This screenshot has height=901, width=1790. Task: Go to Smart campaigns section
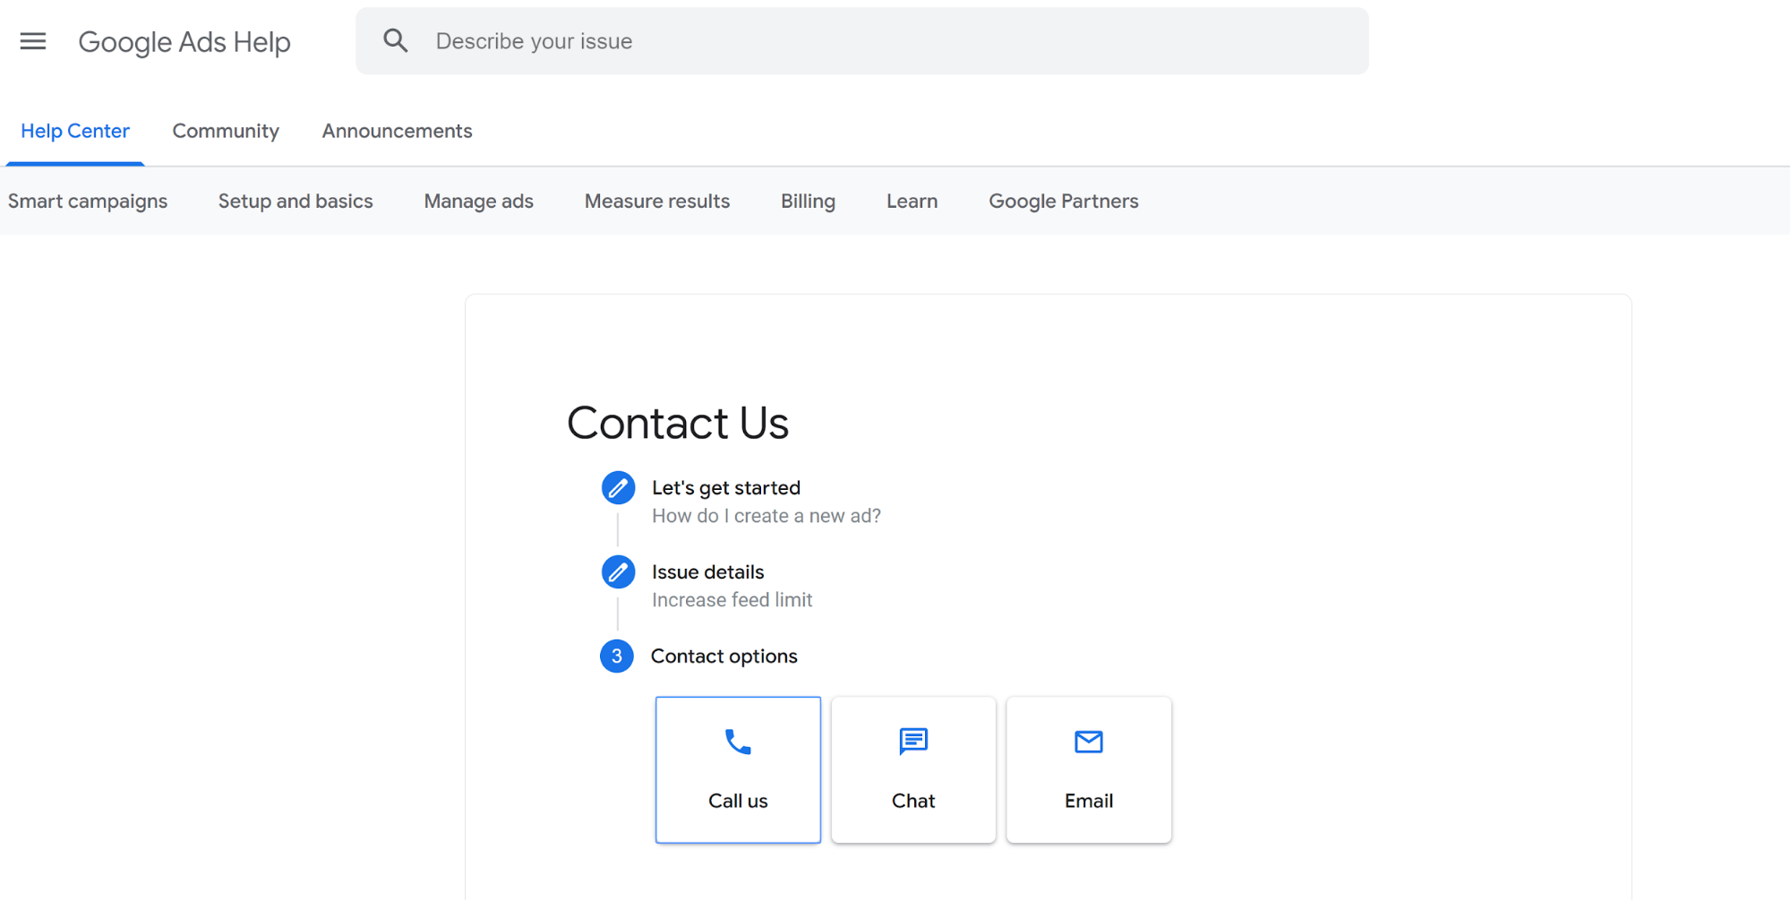click(x=88, y=202)
